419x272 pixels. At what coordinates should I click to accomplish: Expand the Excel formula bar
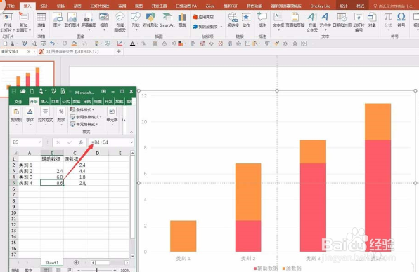click(x=131, y=142)
